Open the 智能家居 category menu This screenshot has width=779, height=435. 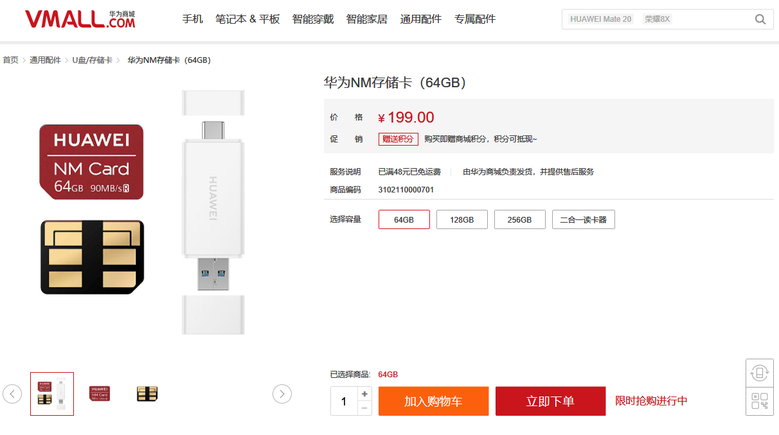point(366,19)
